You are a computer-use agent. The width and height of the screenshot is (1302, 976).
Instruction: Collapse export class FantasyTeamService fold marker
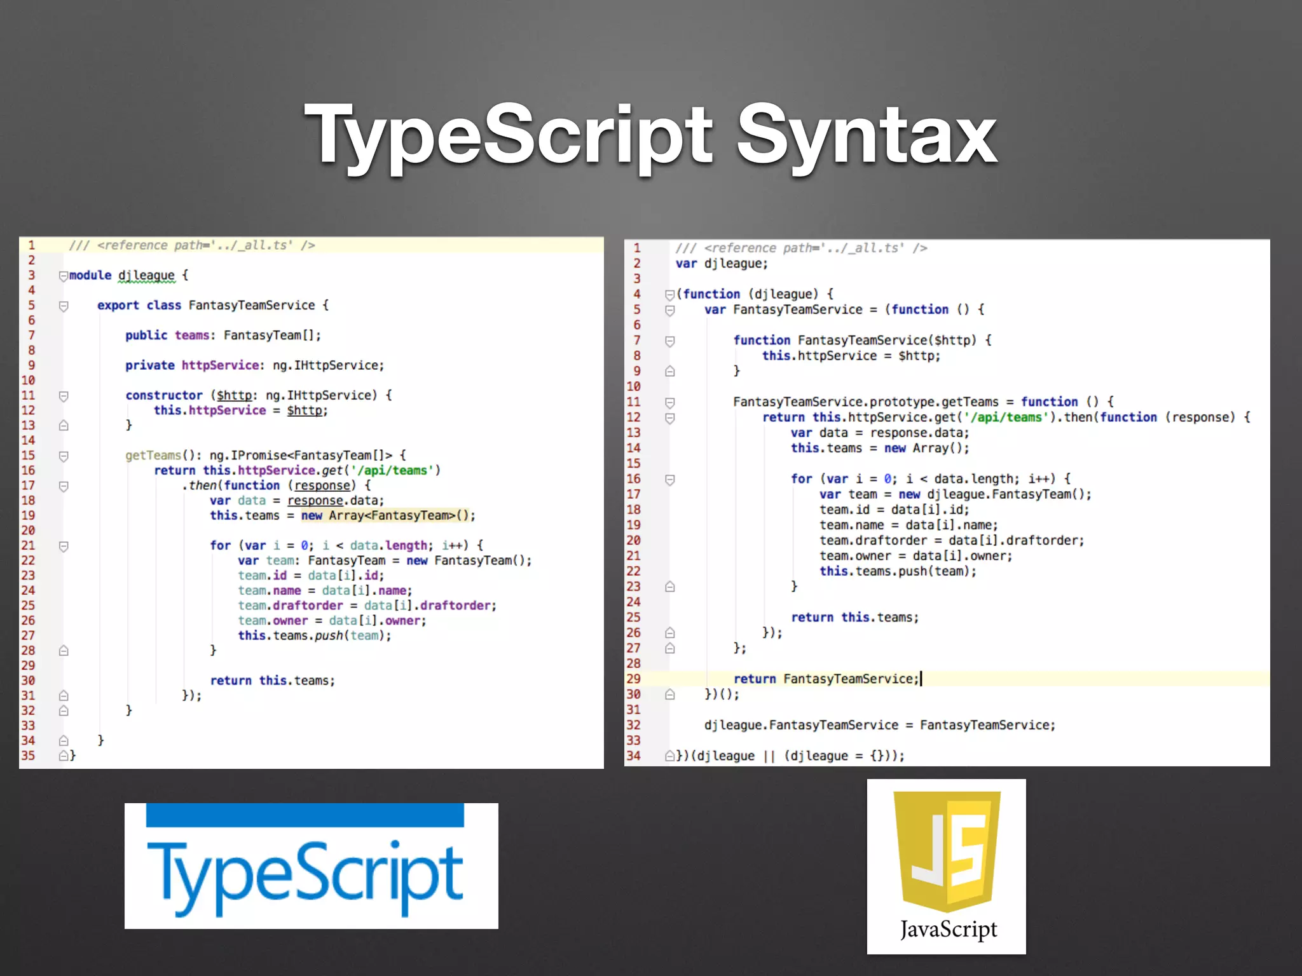[64, 306]
